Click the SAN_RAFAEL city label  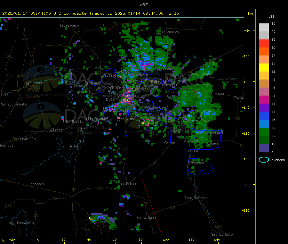[x=117, y=87]
